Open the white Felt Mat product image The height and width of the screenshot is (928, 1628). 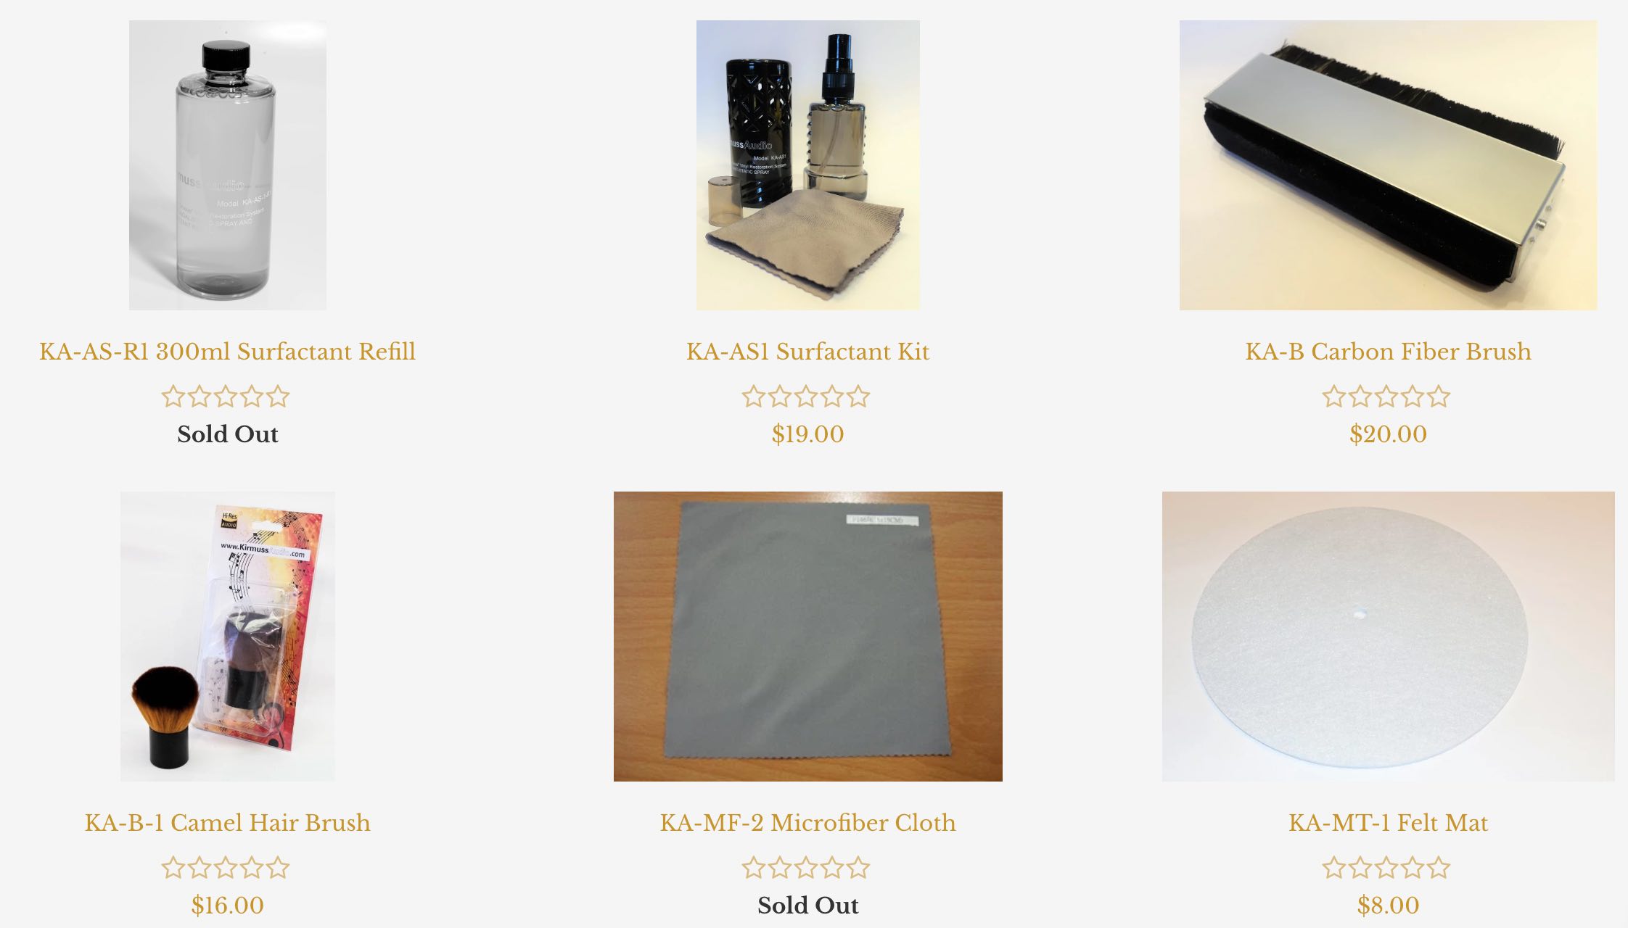[x=1389, y=637]
